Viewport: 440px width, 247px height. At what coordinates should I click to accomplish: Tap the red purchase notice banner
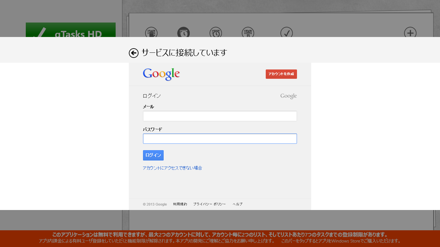click(x=220, y=238)
